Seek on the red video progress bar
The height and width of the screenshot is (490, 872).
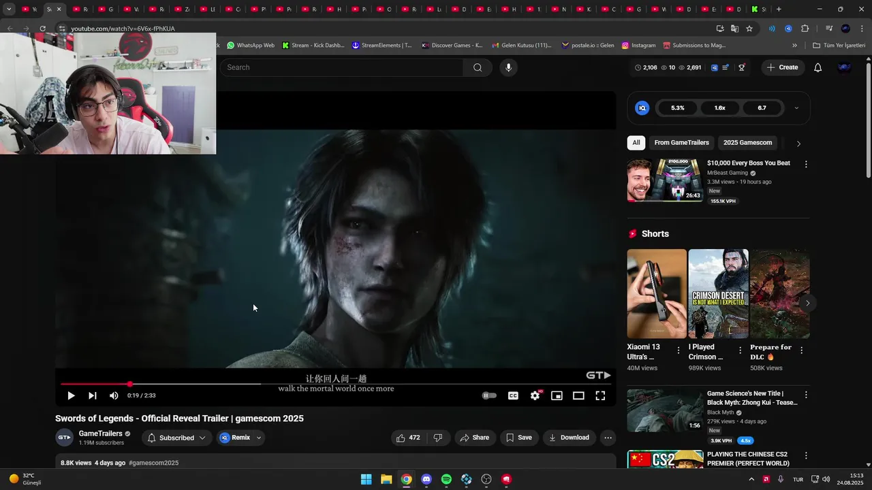[336, 384]
